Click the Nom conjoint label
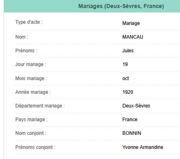 31,133
